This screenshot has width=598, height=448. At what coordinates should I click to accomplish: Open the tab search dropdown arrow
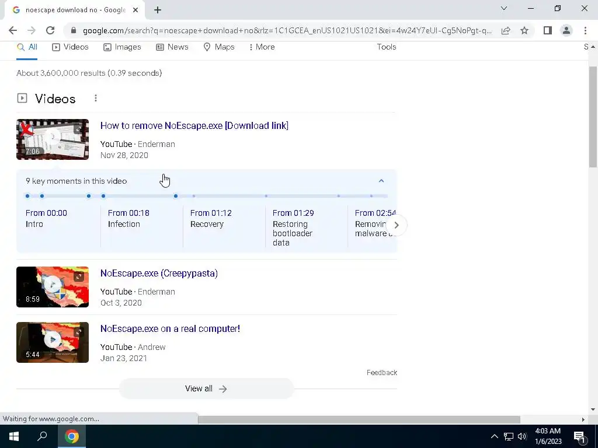coord(504,8)
